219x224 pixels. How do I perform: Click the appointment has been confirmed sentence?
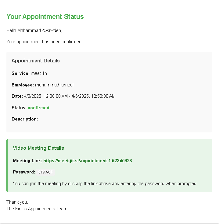(x=45, y=42)
